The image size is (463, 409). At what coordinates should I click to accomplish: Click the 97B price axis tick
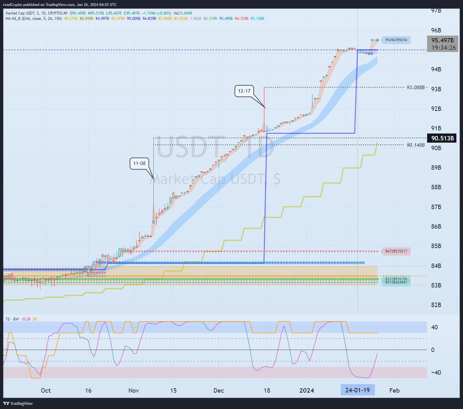point(436,11)
